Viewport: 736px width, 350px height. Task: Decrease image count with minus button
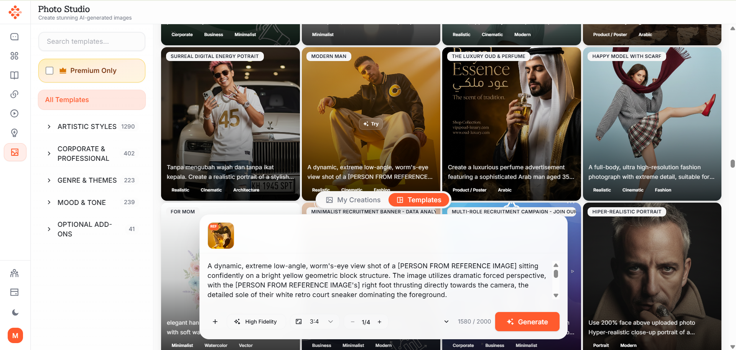pyautogui.click(x=352, y=322)
